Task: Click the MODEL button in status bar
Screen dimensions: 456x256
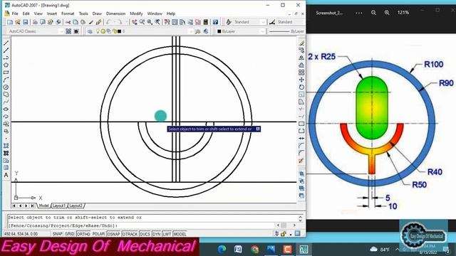Action: click(180, 234)
